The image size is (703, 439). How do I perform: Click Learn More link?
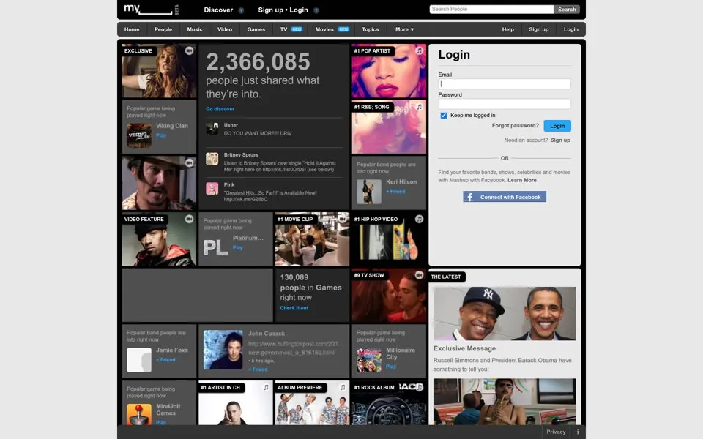click(x=522, y=180)
